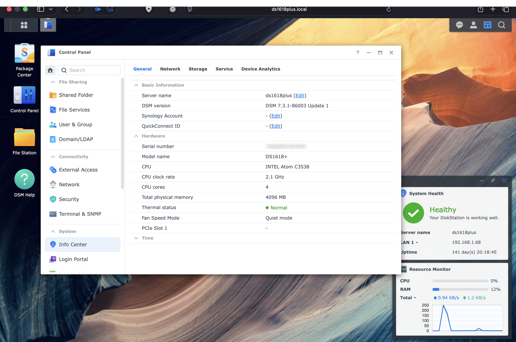Open External Access settings

(83, 170)
